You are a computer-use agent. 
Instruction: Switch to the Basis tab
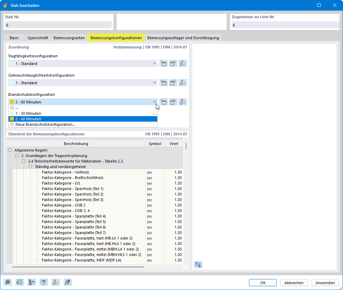coord(14,38)
